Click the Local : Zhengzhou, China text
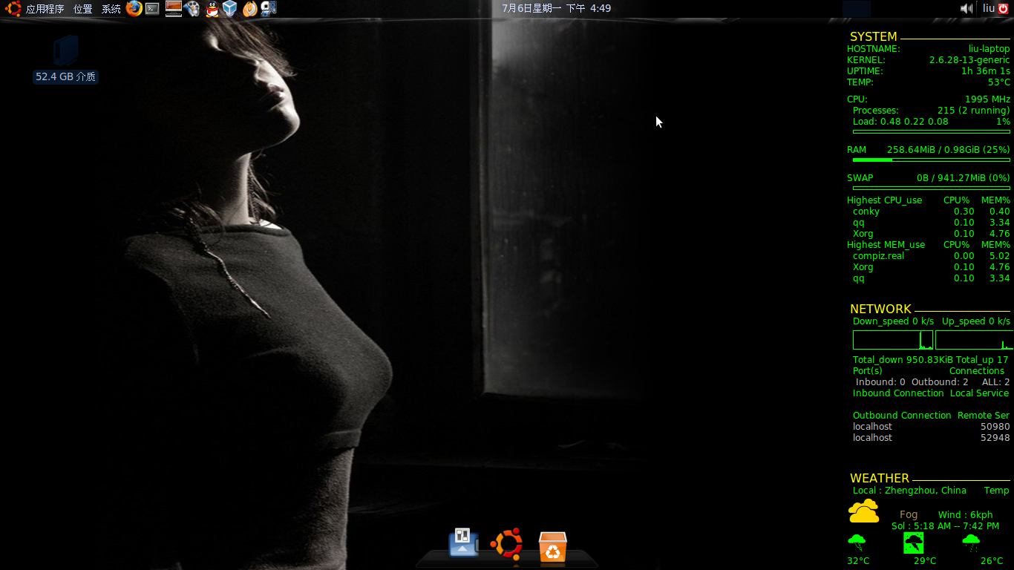 (909, 491)
